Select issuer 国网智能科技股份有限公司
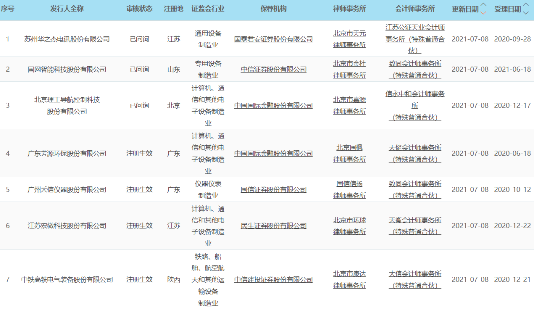The height and width of the screenshot is (309, 534). (67, 69)
